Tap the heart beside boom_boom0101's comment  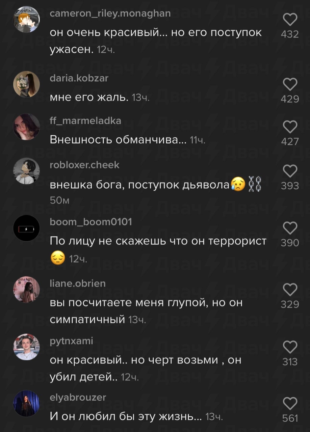pyautogui.click(x=290, y=228)
